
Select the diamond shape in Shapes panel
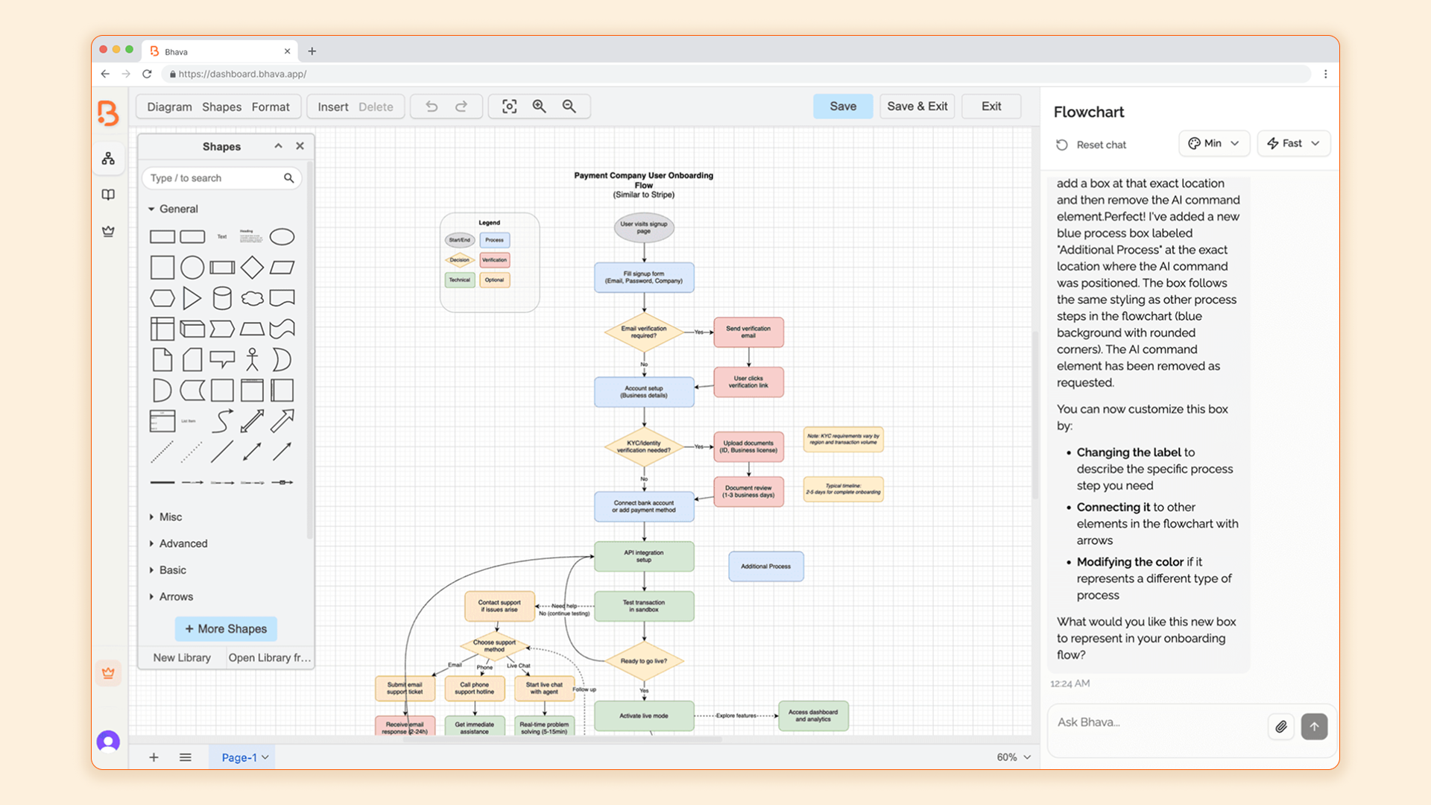point(252,267)
